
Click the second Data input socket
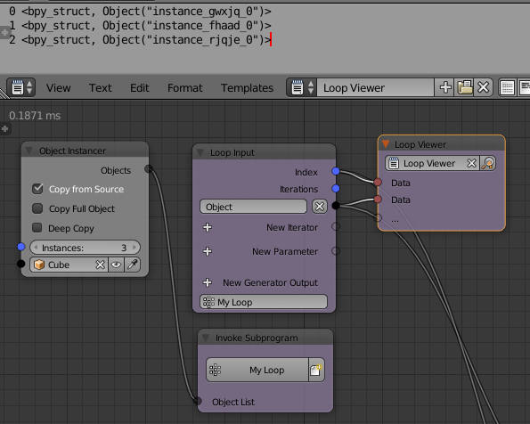pyautogui.click(x=378, y=200)
